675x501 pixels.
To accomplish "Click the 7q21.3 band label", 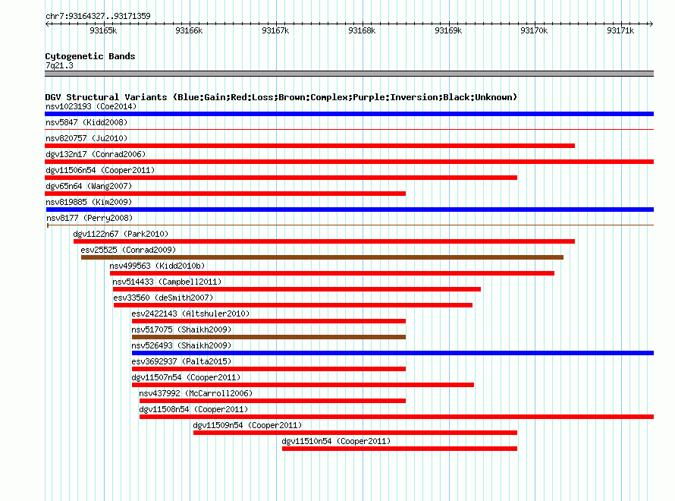I will click(59, 65).
